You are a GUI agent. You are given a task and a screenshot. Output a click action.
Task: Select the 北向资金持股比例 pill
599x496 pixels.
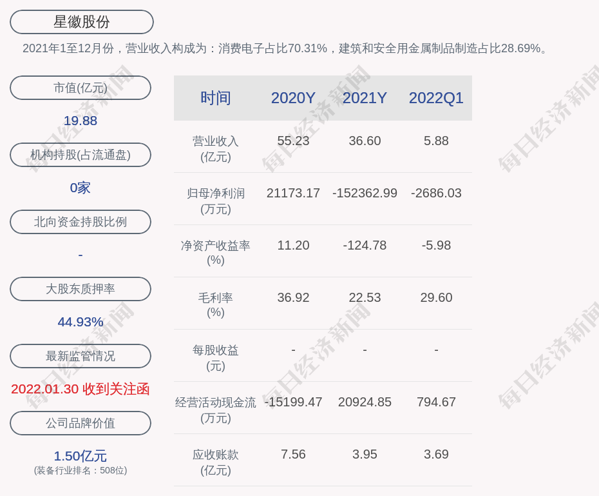81,222
